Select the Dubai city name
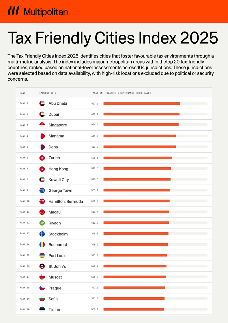Image resolution: width=228 pixels, height=323 pixels. [54, 114]
